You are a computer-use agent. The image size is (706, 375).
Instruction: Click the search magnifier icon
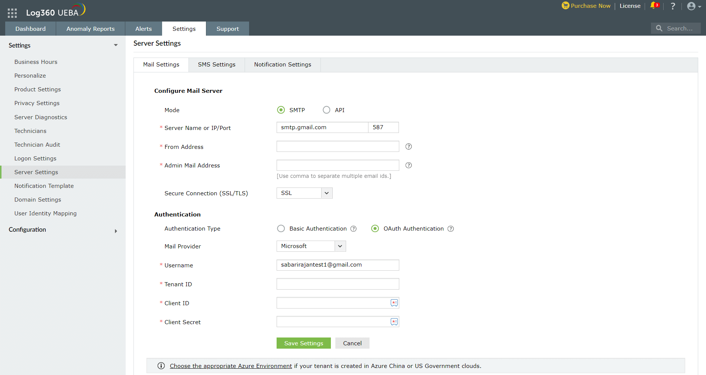point(659,28)
